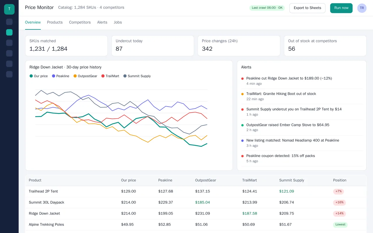373x233 pixels.
Task: Click the green $187.58 TrailMart price
Action: (250, 213)
